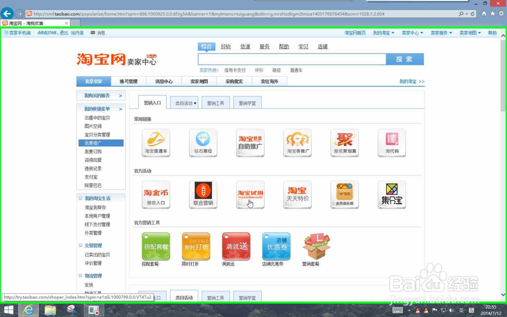Focus the Taobao search input field
The image size is (507, 317).
tap(292, 59)
